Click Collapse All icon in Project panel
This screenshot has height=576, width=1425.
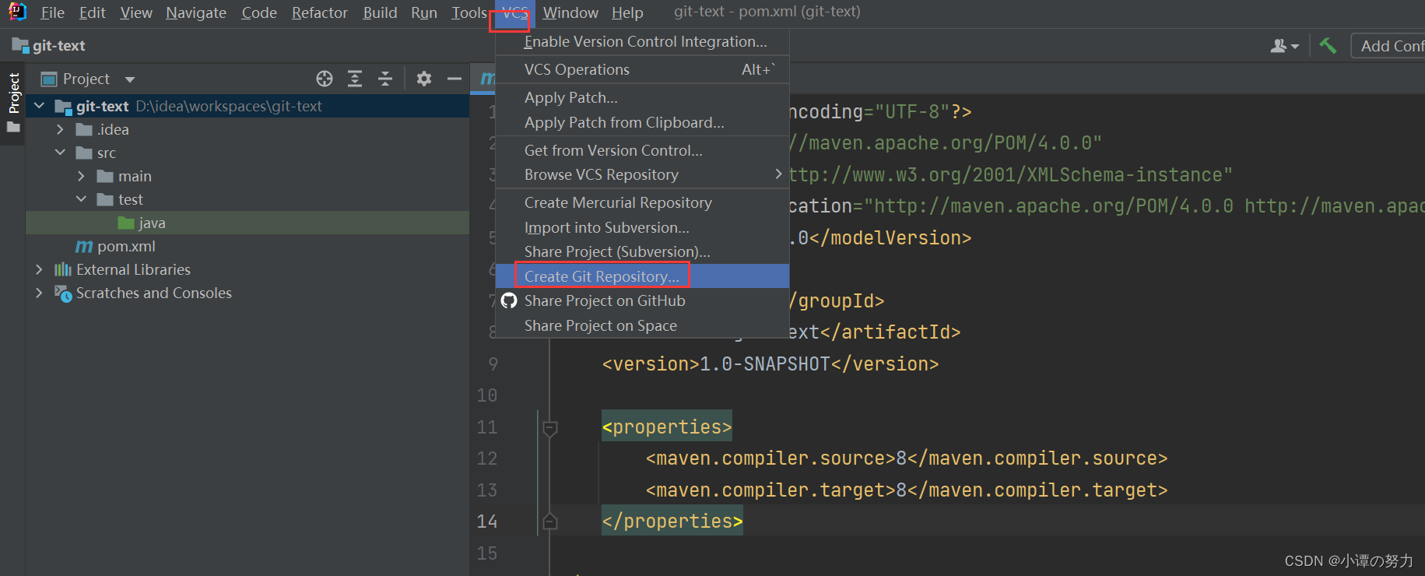click(385, 79)
